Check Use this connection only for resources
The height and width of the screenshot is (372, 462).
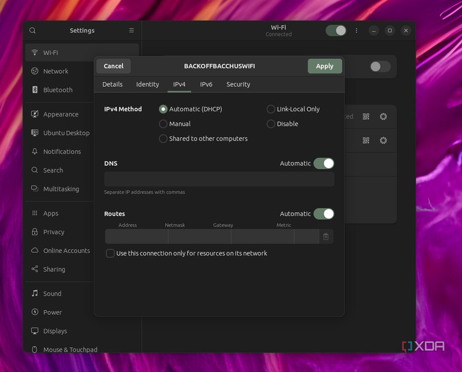pyautogui.click(x=110, y=253)
